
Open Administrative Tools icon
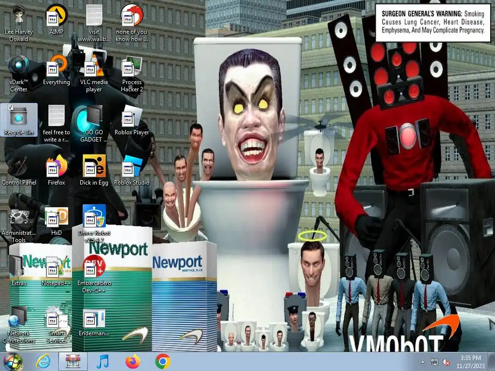19,224
